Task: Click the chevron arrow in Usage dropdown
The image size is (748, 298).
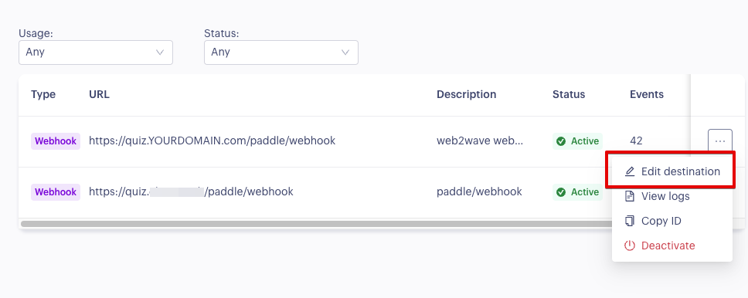Action: [160, 52]
